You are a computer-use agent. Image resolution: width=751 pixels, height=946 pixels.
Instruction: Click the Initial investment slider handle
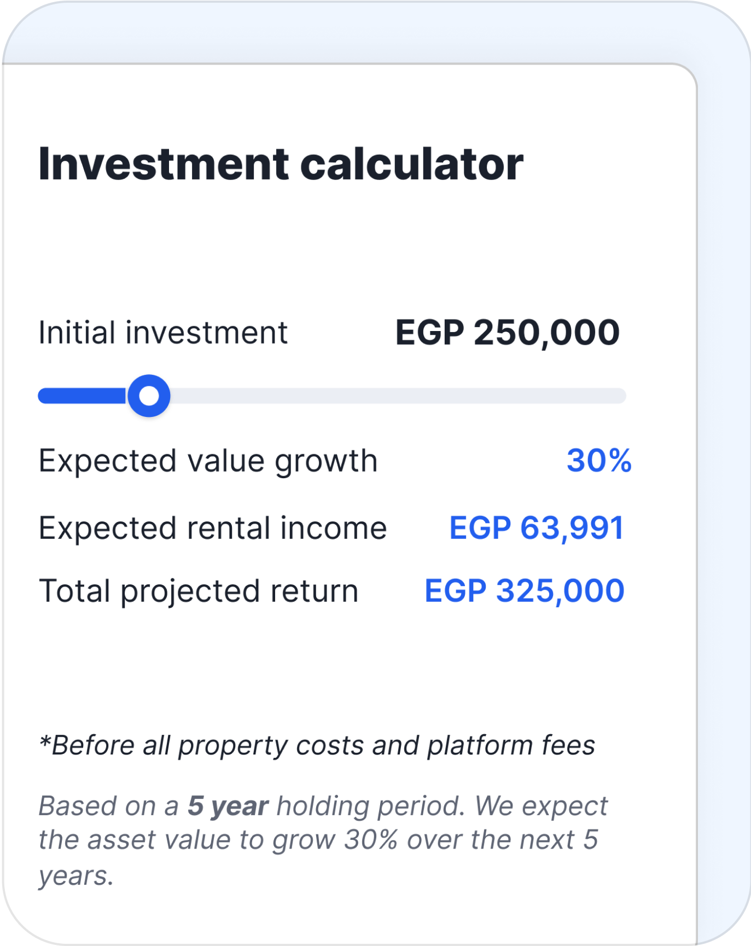click(149, 396)
